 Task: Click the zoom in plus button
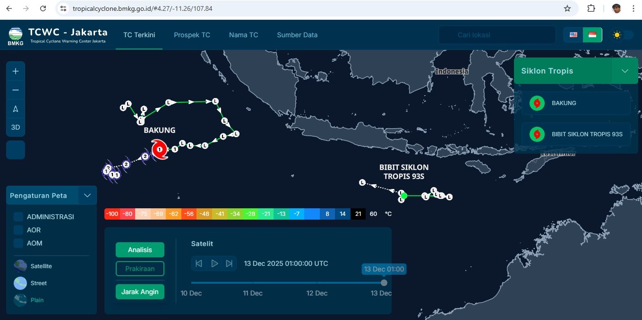tap(16, 71)
